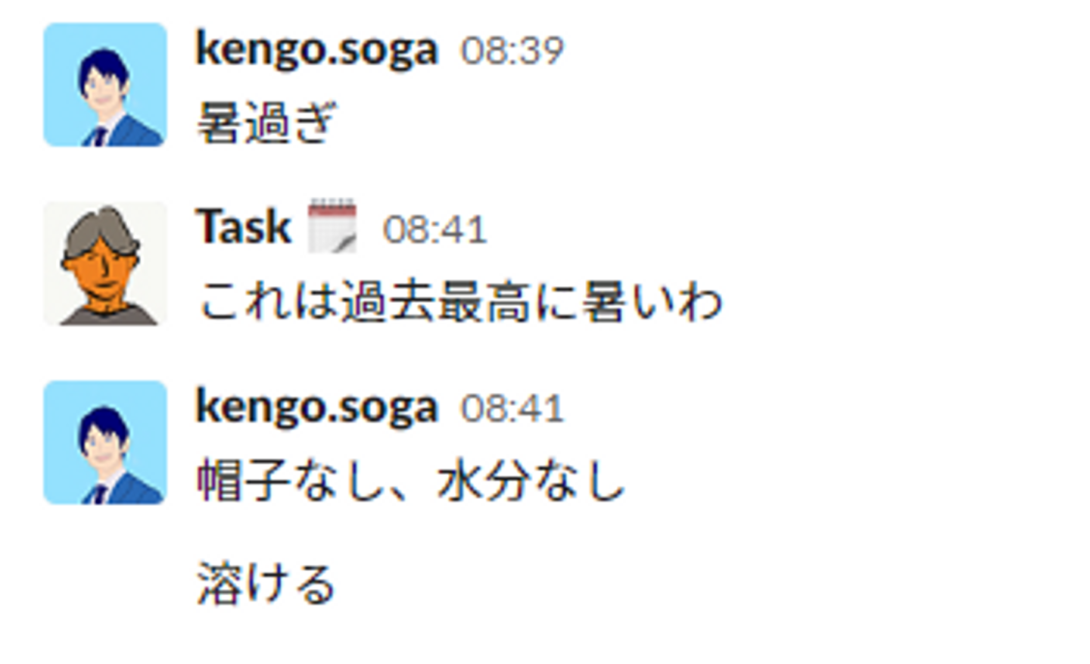Viewport: 1090px width, 664px height.
Task: Click the word 水分なし in the message
Action: pos(531,481)
